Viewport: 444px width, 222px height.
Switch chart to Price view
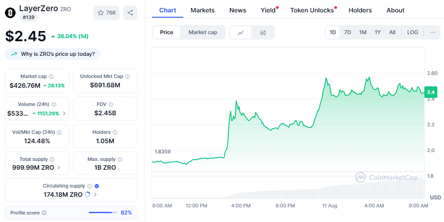click(x=166, y=32)
